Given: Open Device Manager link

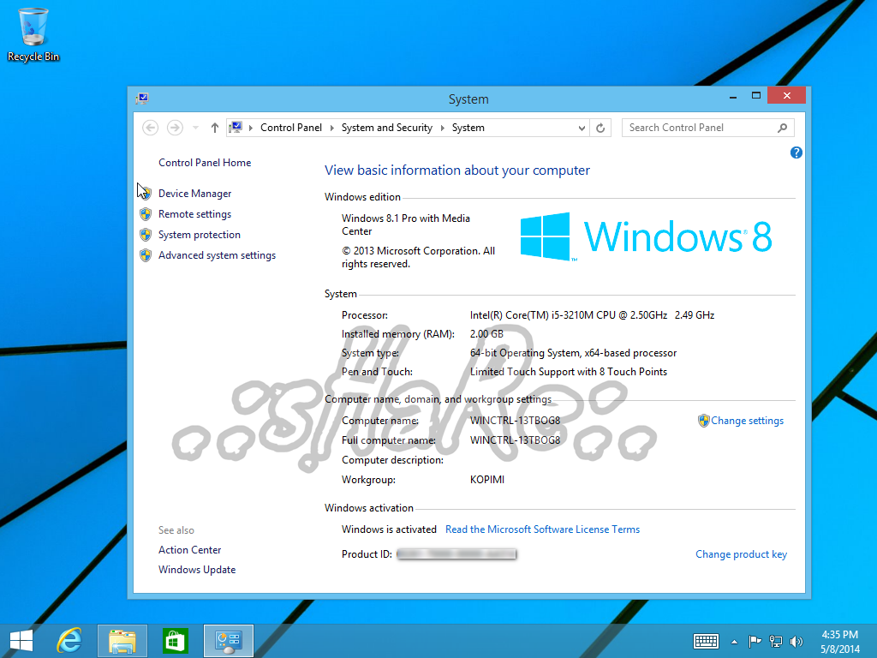Looking at the screenshot, I should (194, 193).
